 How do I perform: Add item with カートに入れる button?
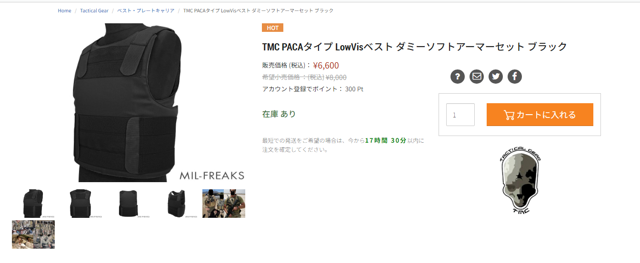pos(540,115)
